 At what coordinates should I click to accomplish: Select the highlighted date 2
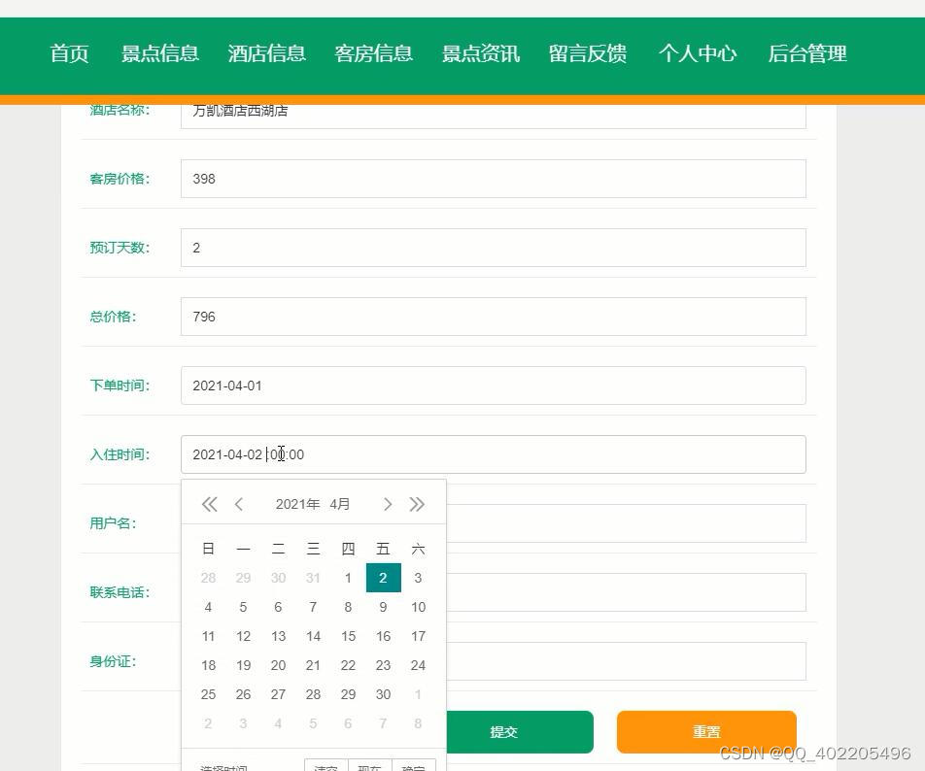pos(383,578)
